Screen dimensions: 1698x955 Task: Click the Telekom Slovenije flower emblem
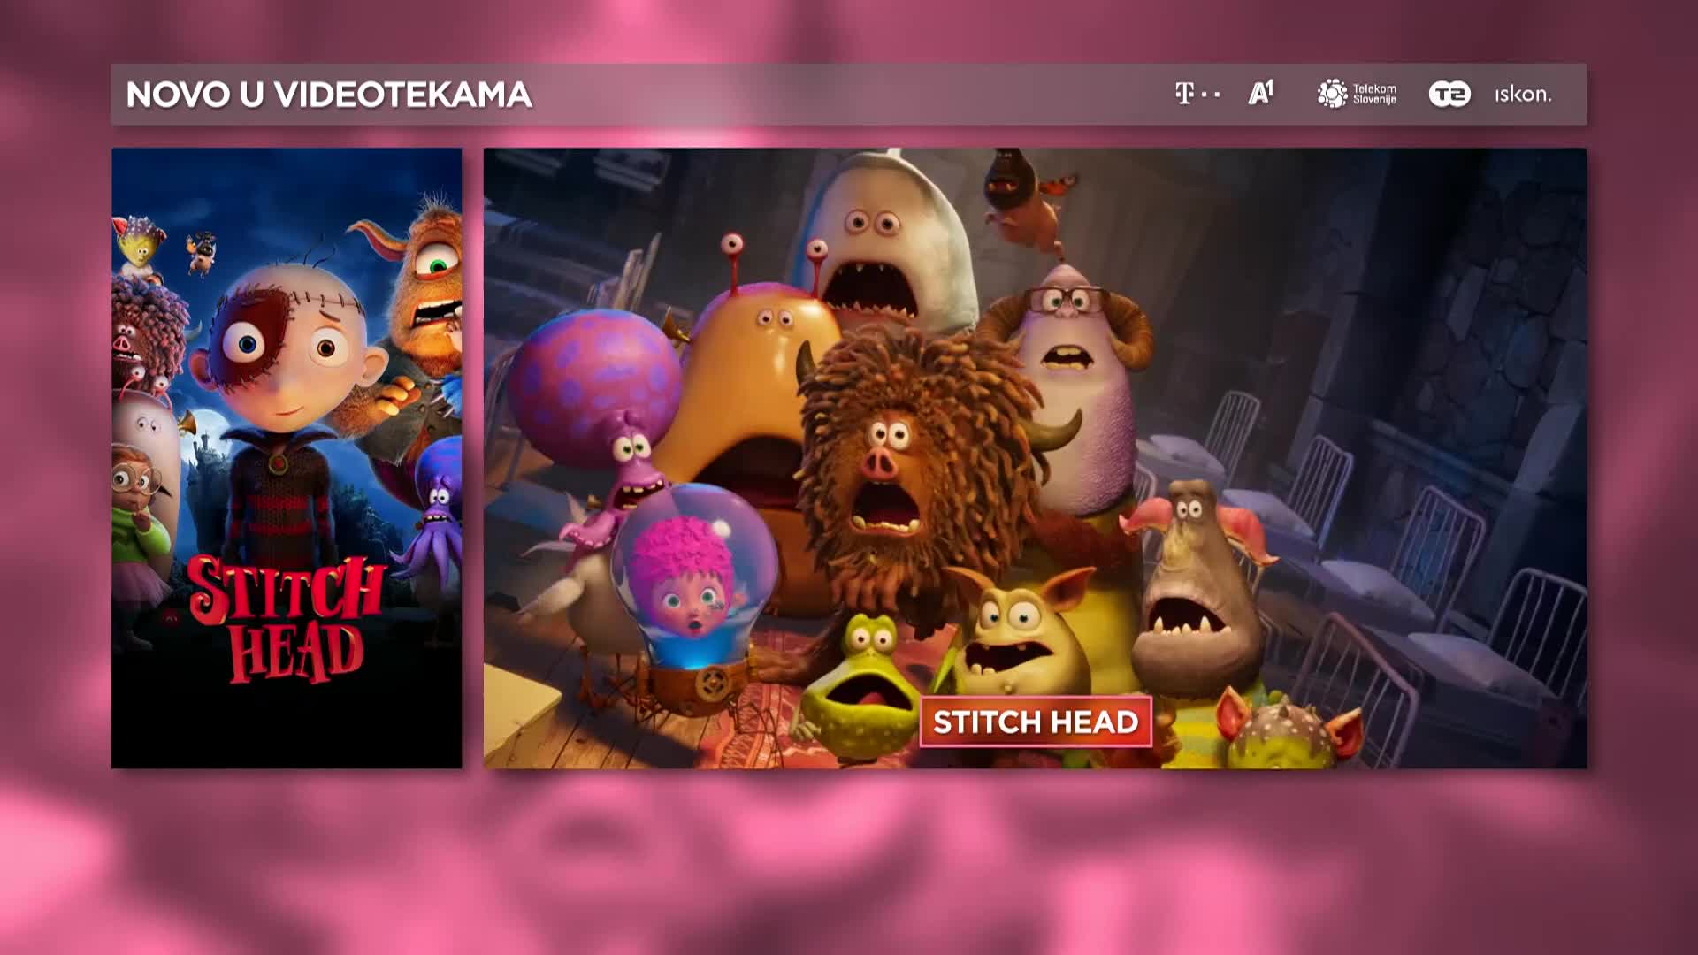[1332, 94]
